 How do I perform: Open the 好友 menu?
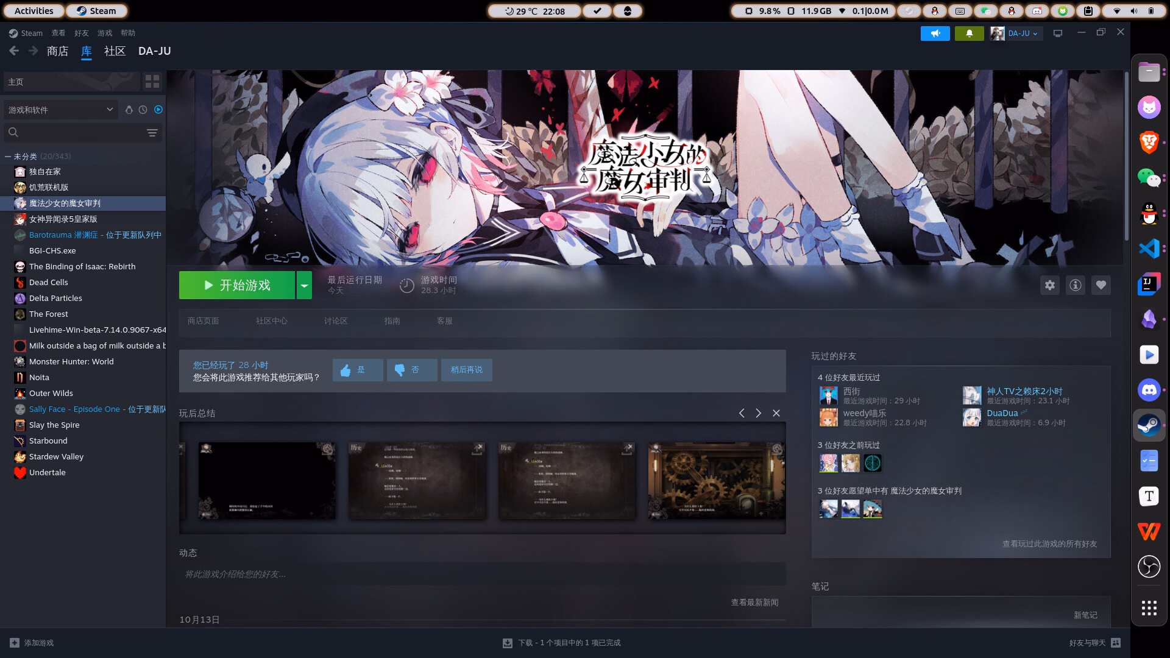pyautogui.click(x=81, y=33)
